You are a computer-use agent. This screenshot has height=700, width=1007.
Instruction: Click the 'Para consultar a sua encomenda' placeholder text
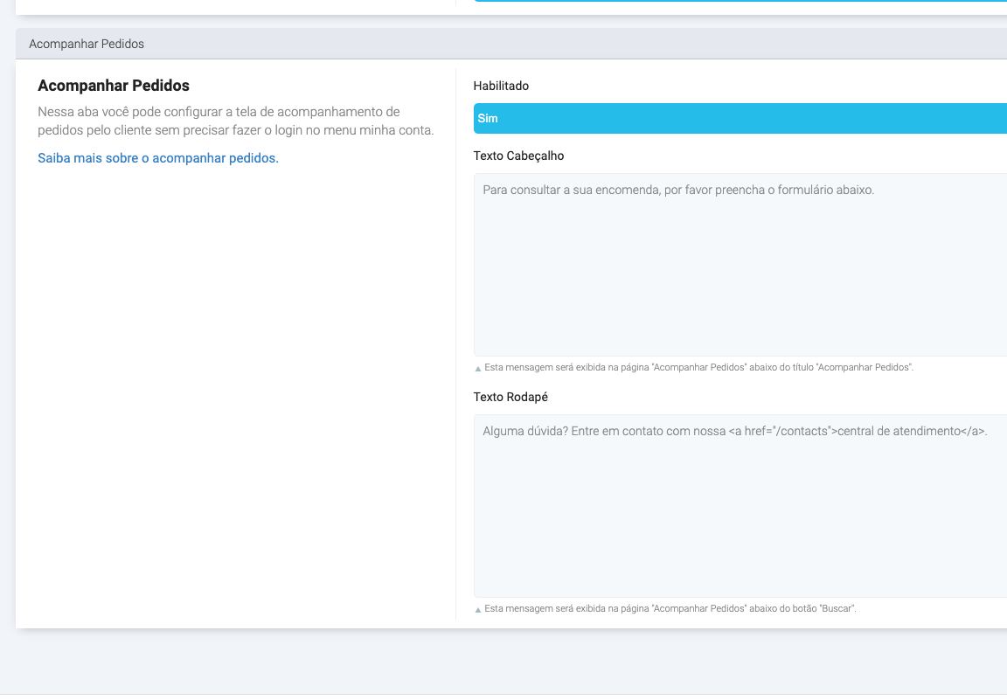pyautogui.click(x=677, y=190)
